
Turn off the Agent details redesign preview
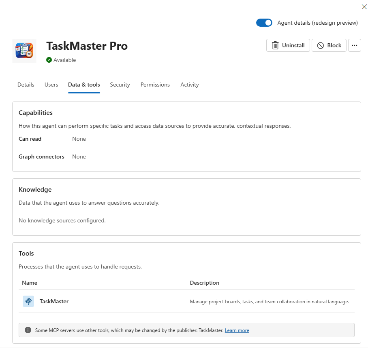pyautogui.click(x=264, y=23)
